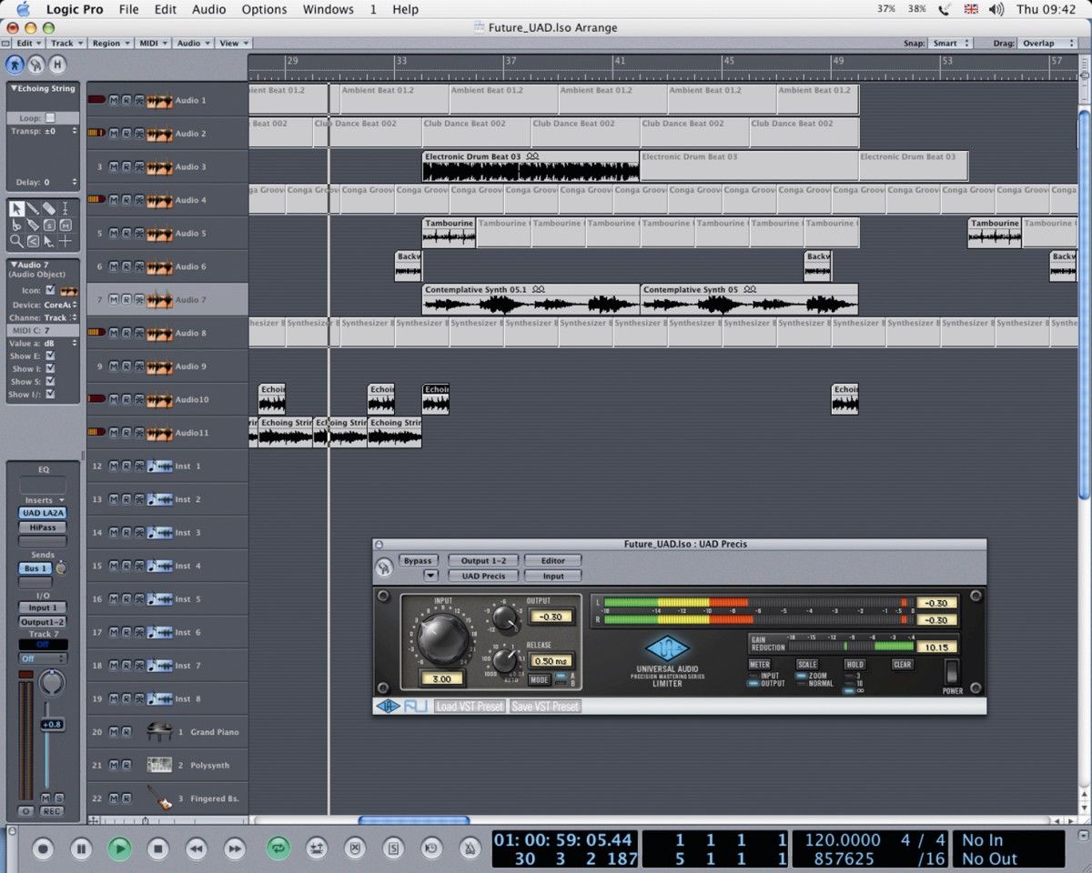Collapse the Echoing String region parameters
1092x873 pixels.
point(14,88)
